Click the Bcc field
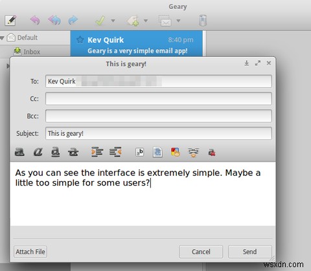This screenshot has width=311, height=271. [159, 116]
